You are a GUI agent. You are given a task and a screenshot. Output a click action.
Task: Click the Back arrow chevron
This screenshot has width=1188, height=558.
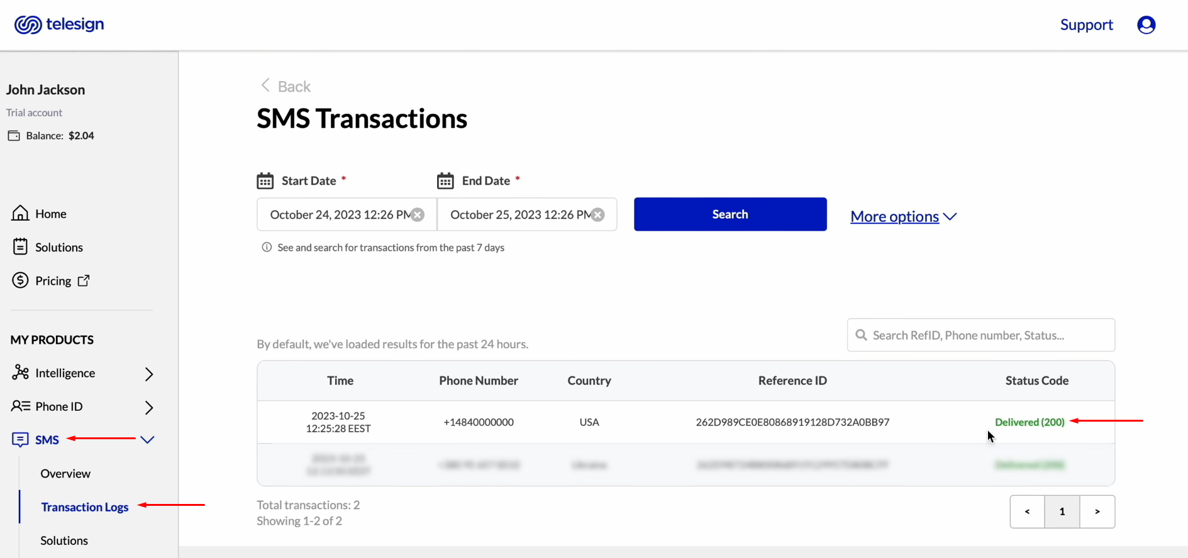pos(265,85)
